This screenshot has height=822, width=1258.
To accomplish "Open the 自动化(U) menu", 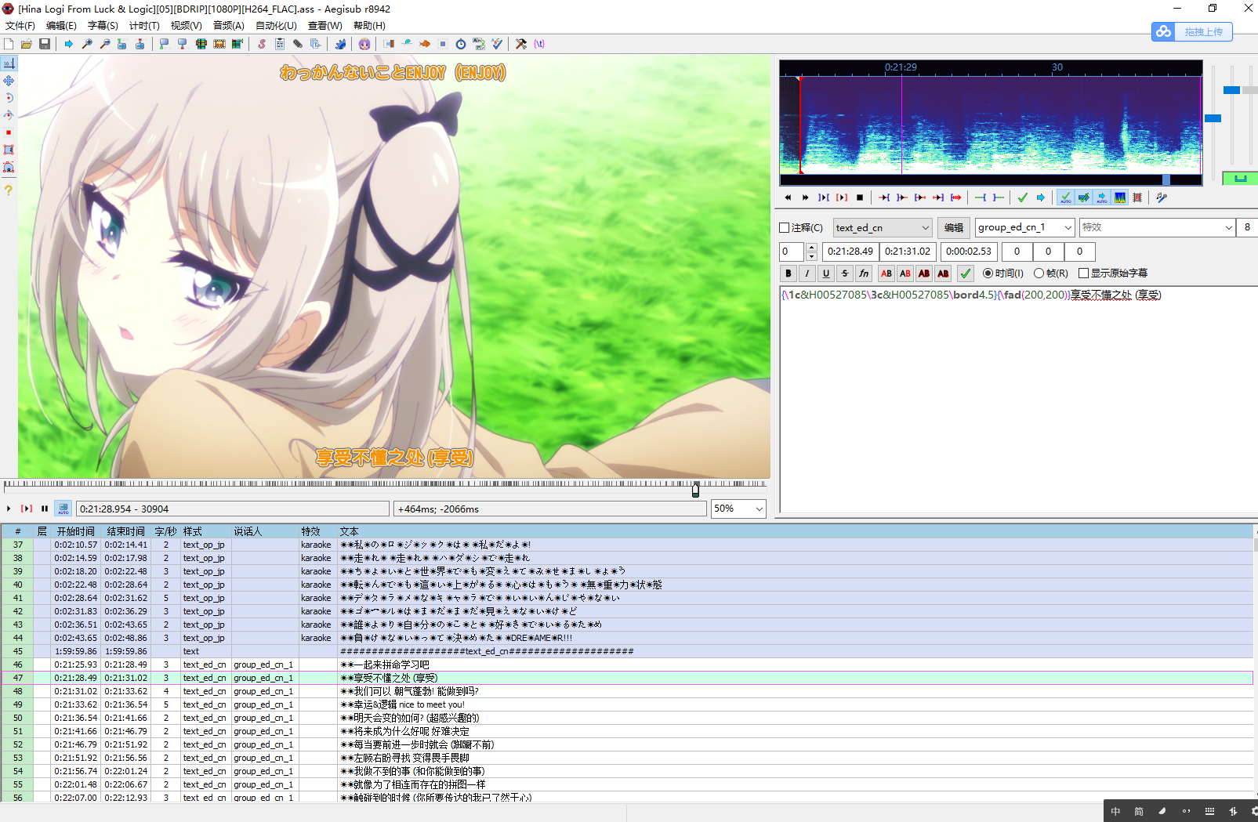I will [277, 26].
